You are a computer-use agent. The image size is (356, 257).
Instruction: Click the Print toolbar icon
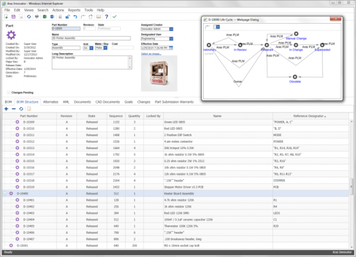[37, 17]
